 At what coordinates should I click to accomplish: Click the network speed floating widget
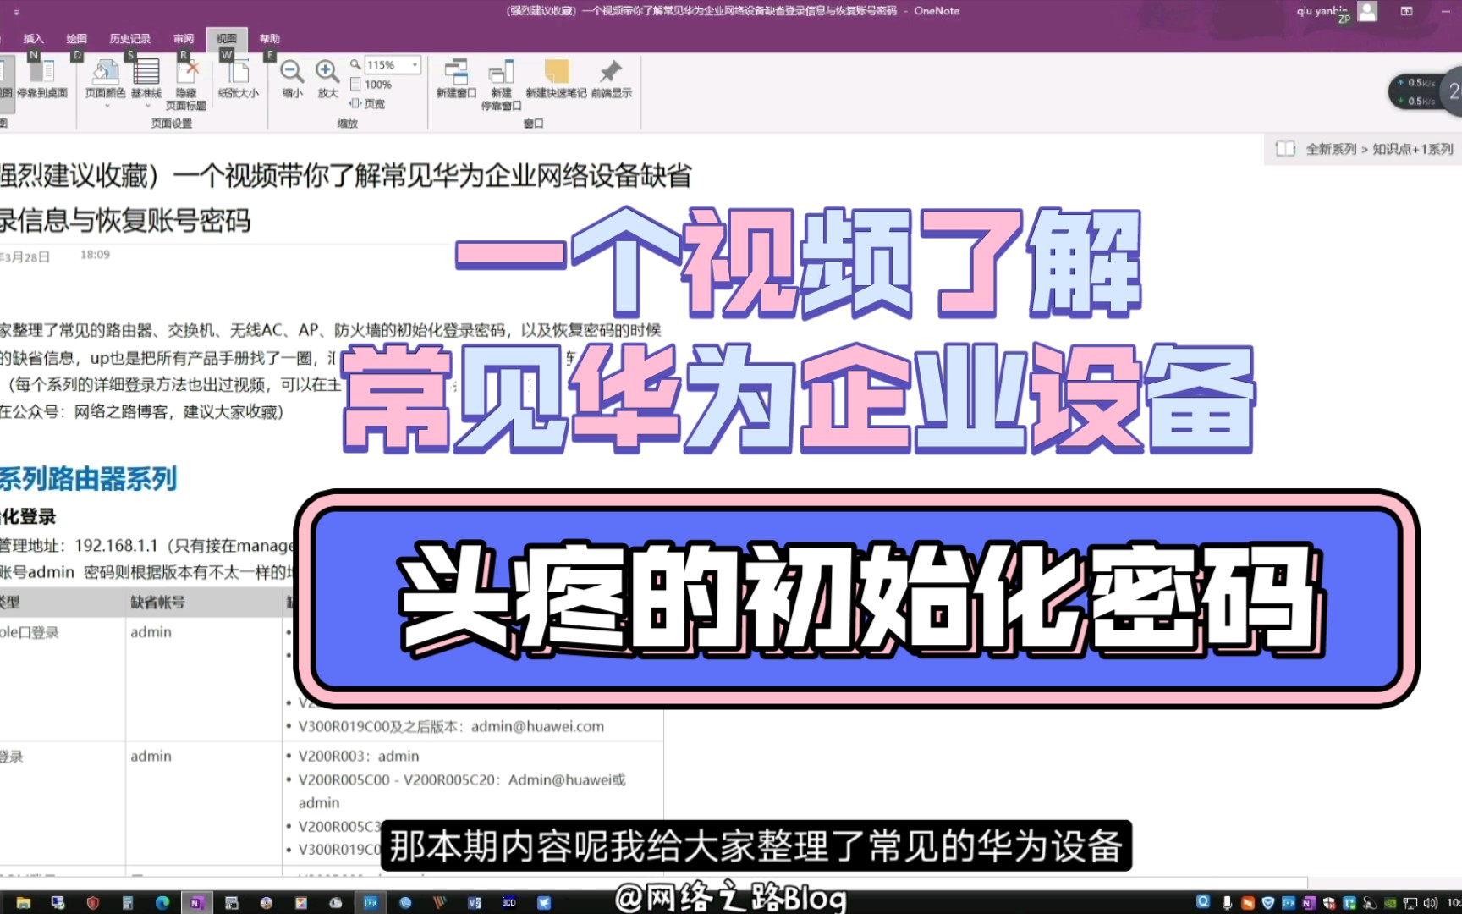click(x=1425, y=91)
